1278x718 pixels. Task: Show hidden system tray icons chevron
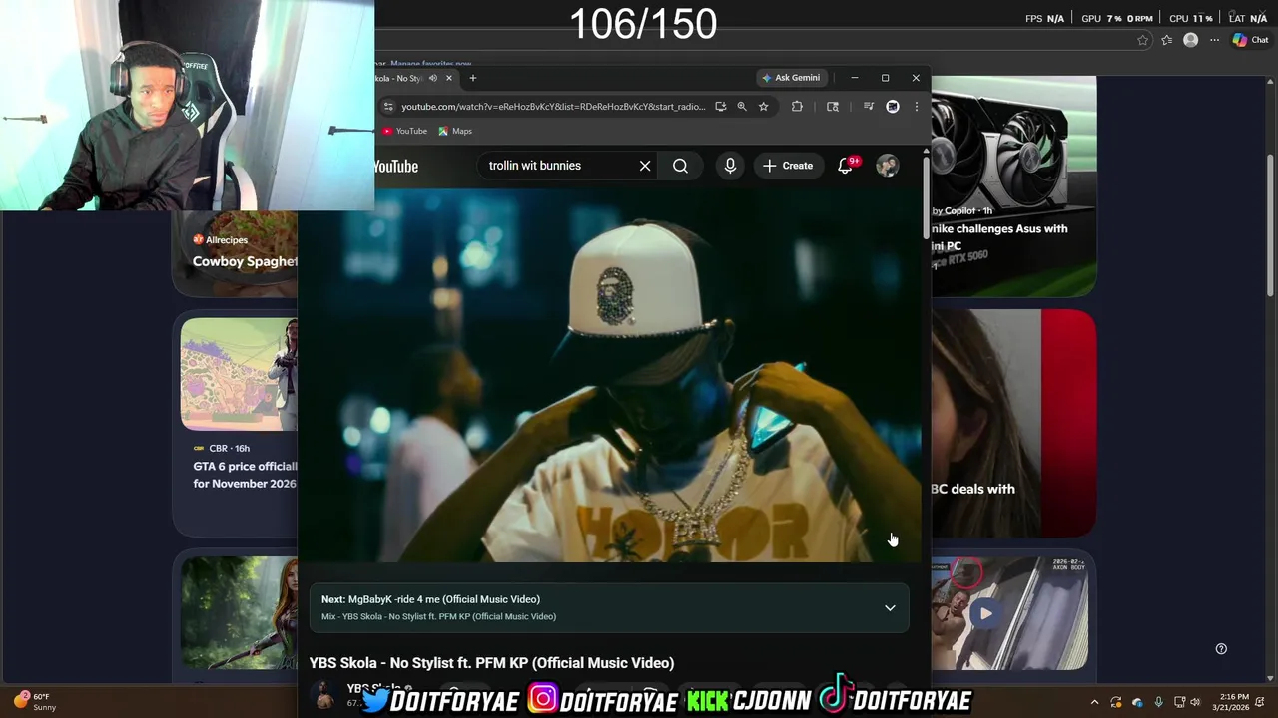click(1094, 702)
